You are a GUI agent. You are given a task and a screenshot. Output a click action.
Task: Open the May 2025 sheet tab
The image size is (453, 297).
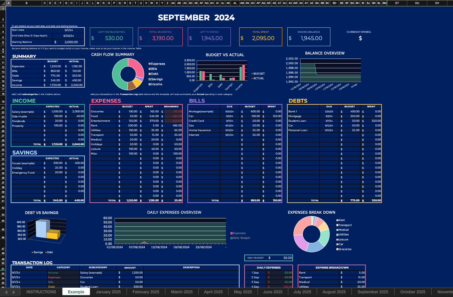coord(243,292)
